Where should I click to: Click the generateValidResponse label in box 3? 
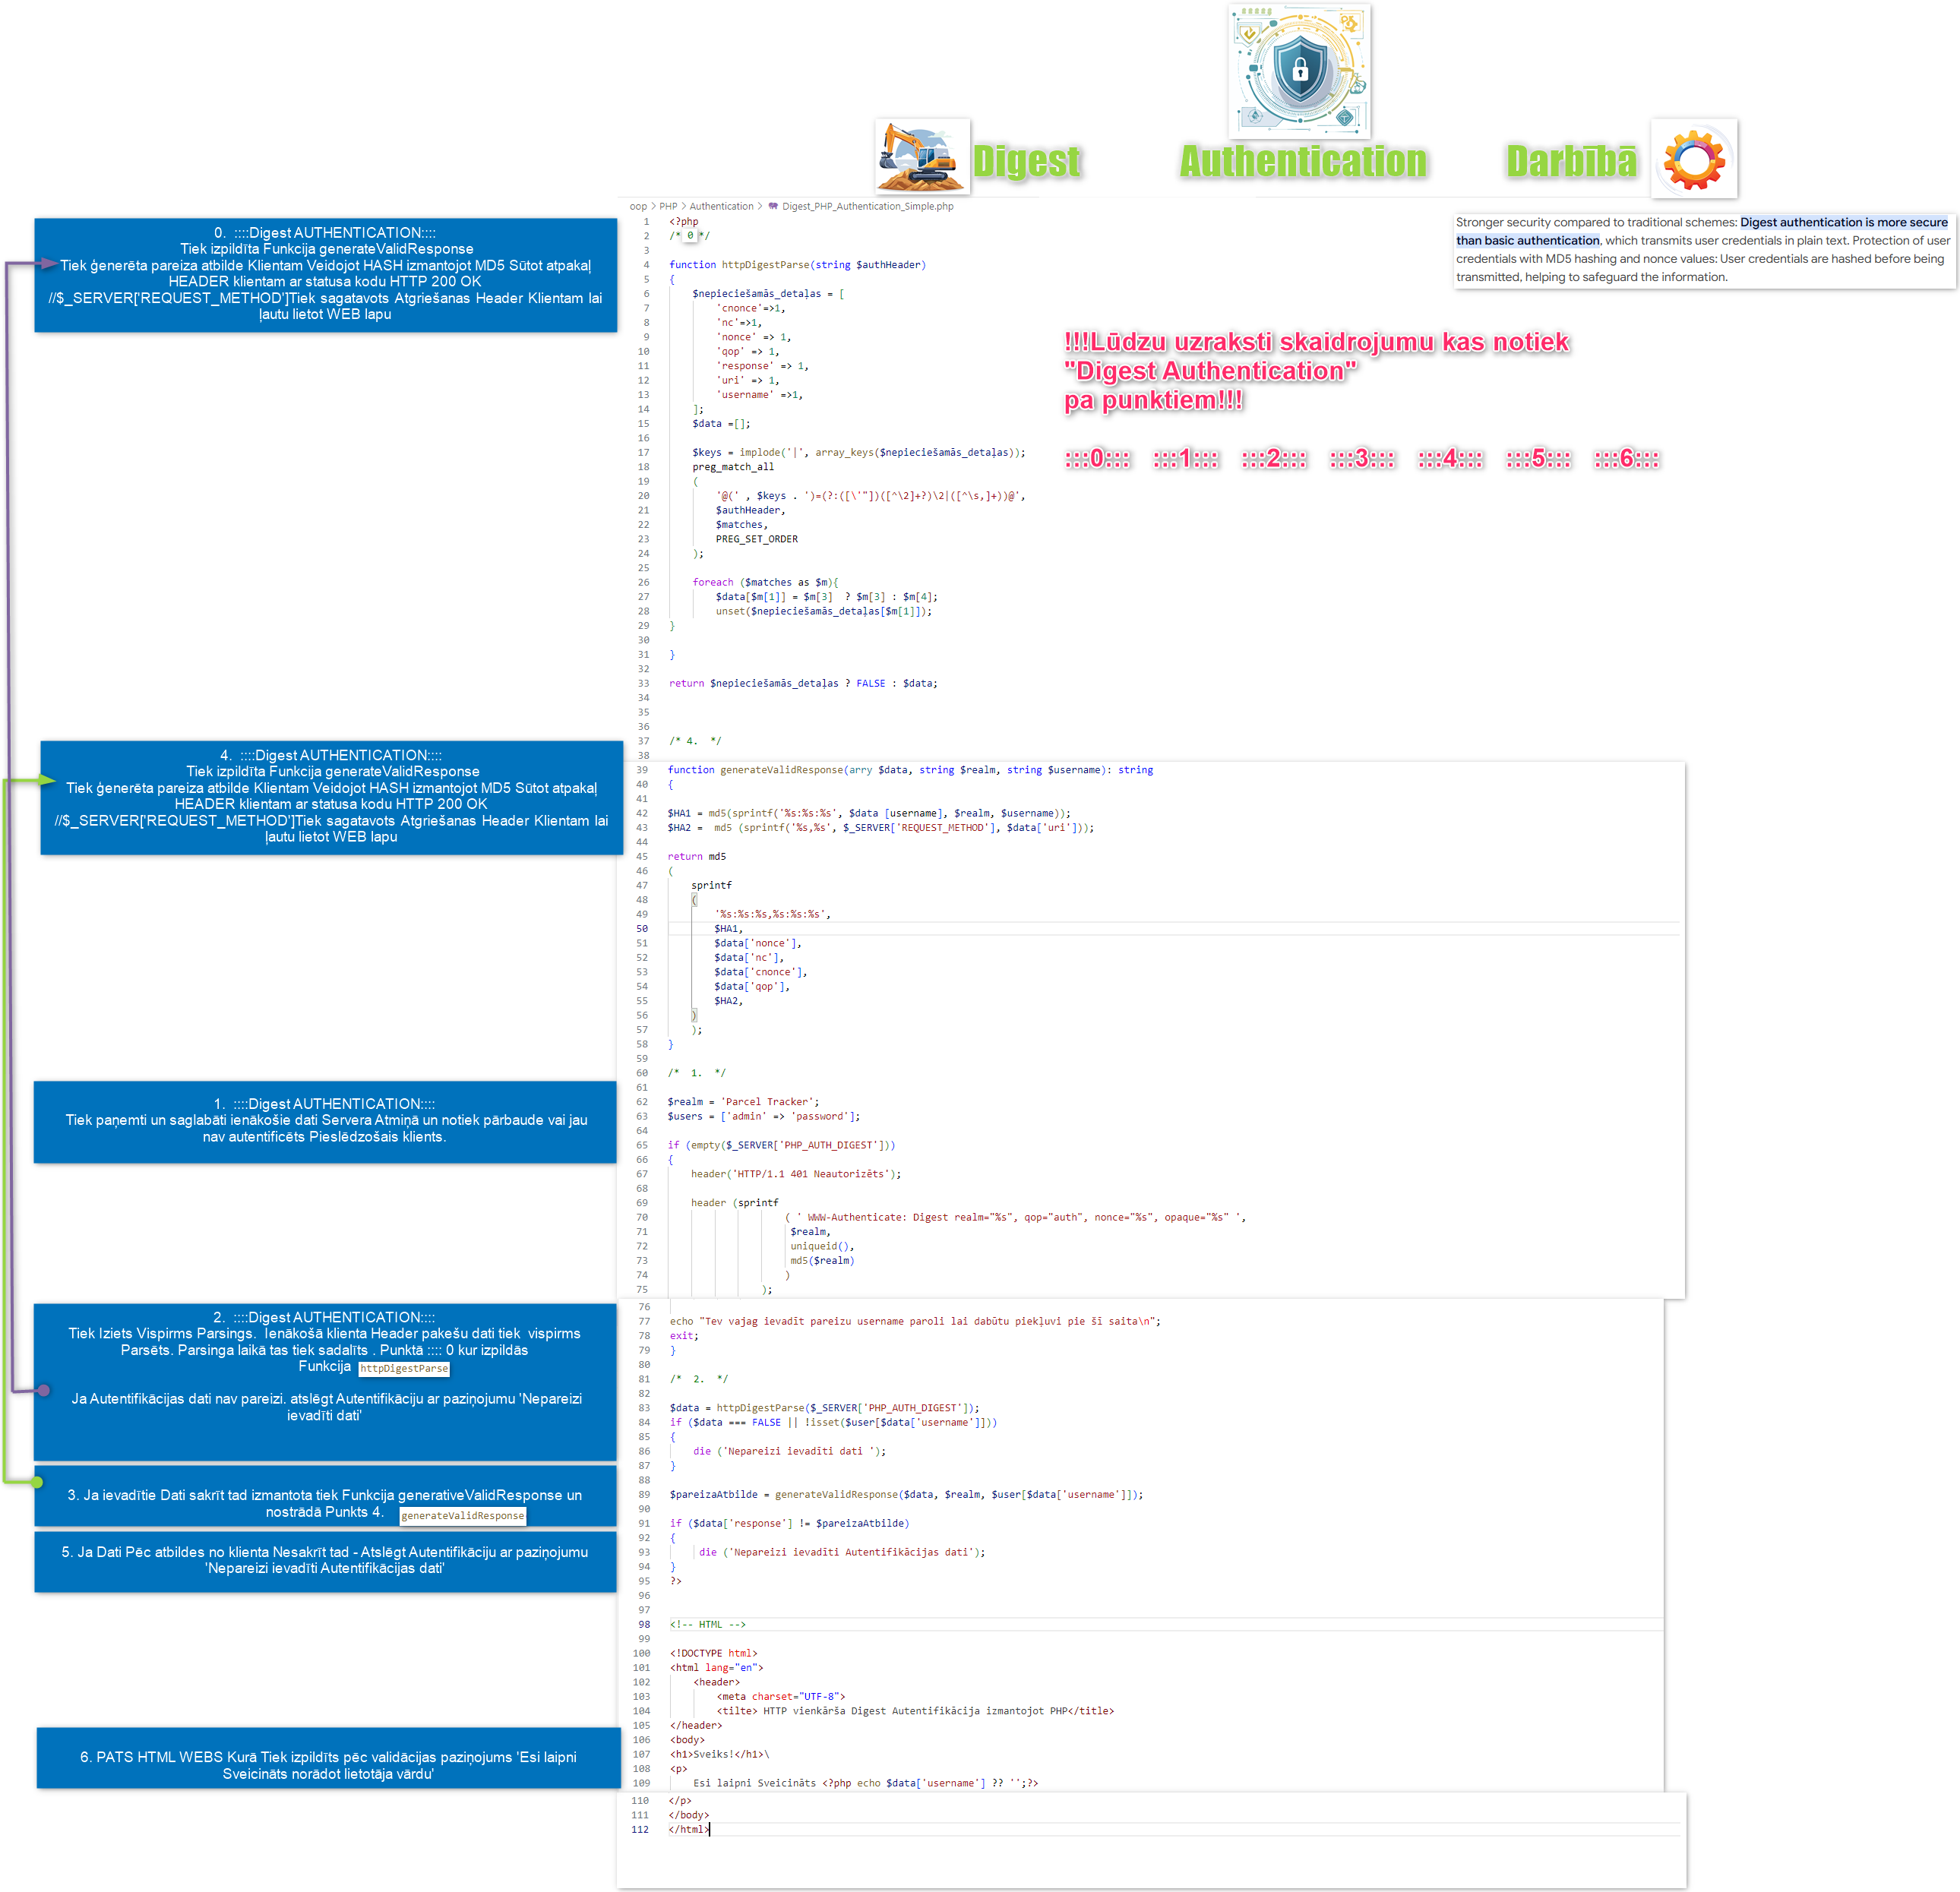click(x=462, y=1516)
